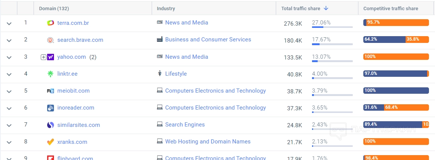The image size is (435, 160).
Task: Click the similarsites.com favicon icon
Action: coord(51,125)
